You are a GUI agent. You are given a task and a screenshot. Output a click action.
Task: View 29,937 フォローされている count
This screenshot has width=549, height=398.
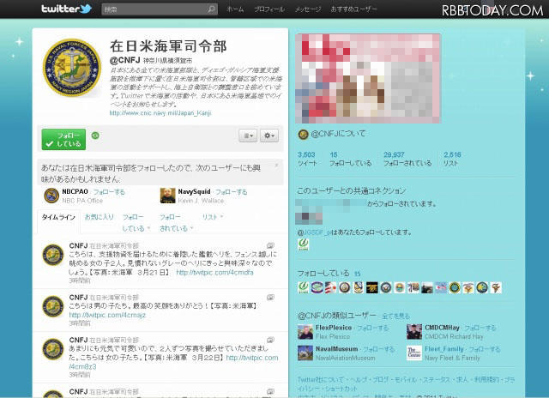(x=407, y=159)
